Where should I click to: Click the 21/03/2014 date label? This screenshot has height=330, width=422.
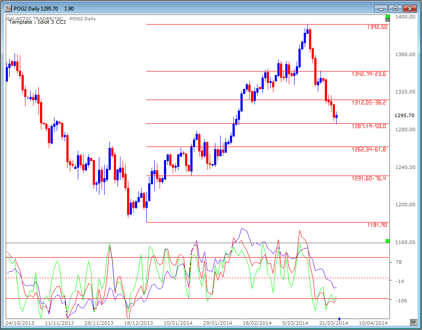point(334,323)
